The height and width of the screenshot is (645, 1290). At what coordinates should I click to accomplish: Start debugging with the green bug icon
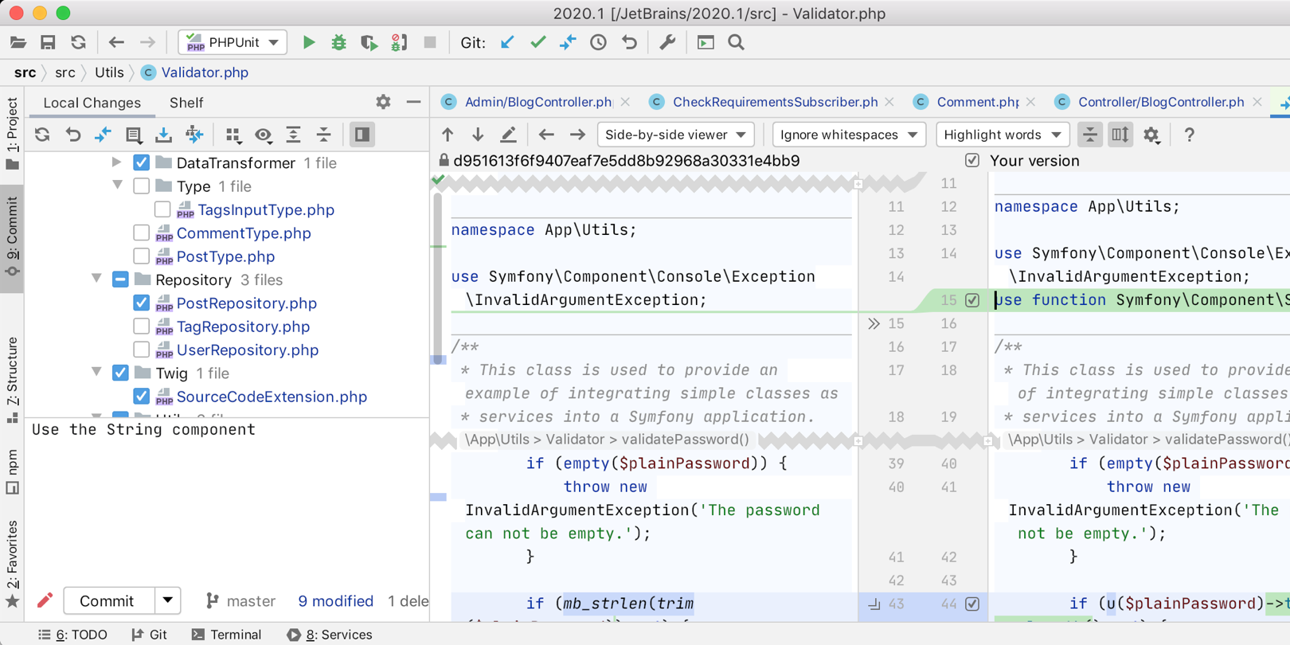click(338, 42)
